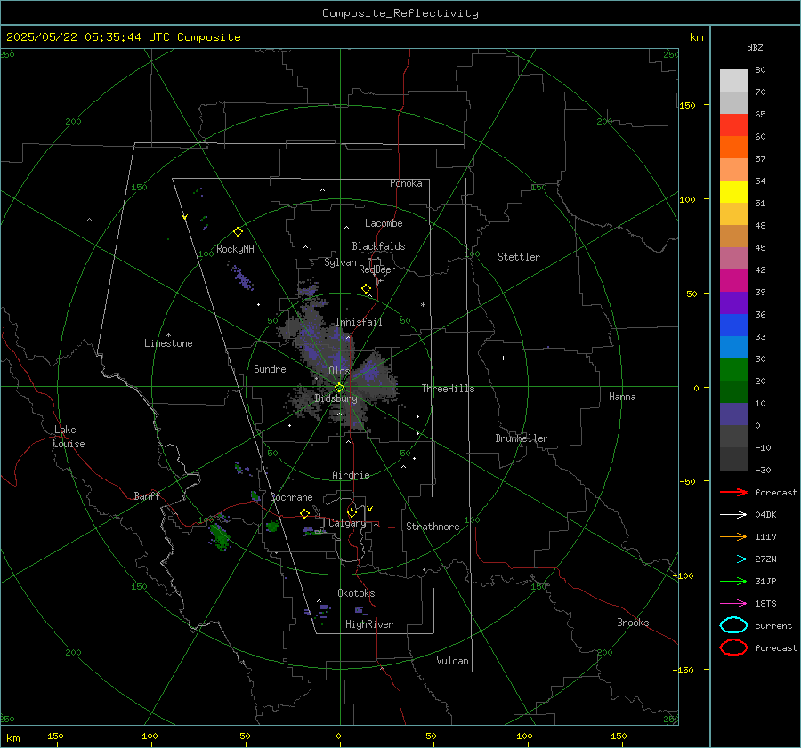
Task: Click the Lacombe city label
Action: (x=384, y=223)
